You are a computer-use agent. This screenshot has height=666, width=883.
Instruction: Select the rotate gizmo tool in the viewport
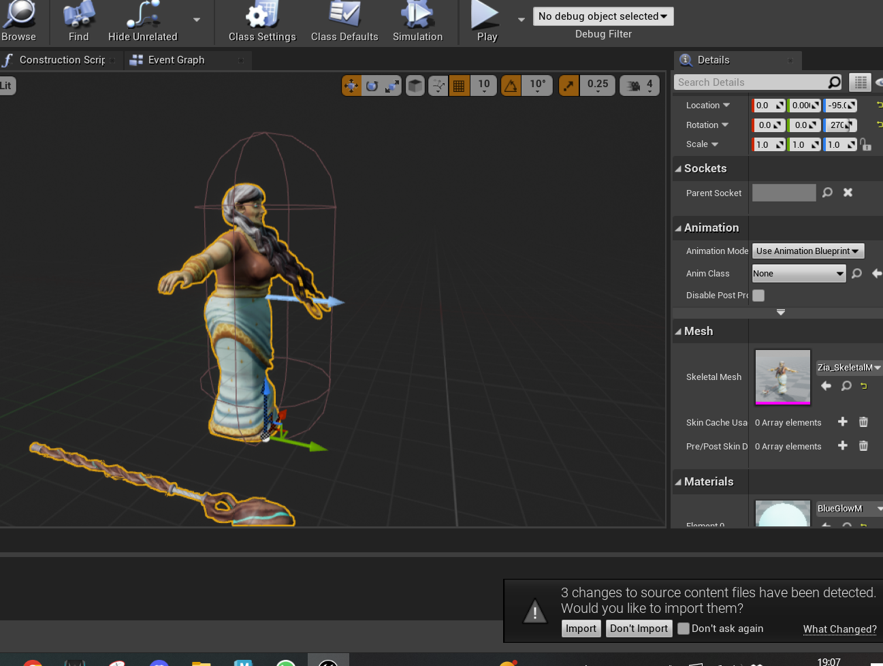(372, 86)
